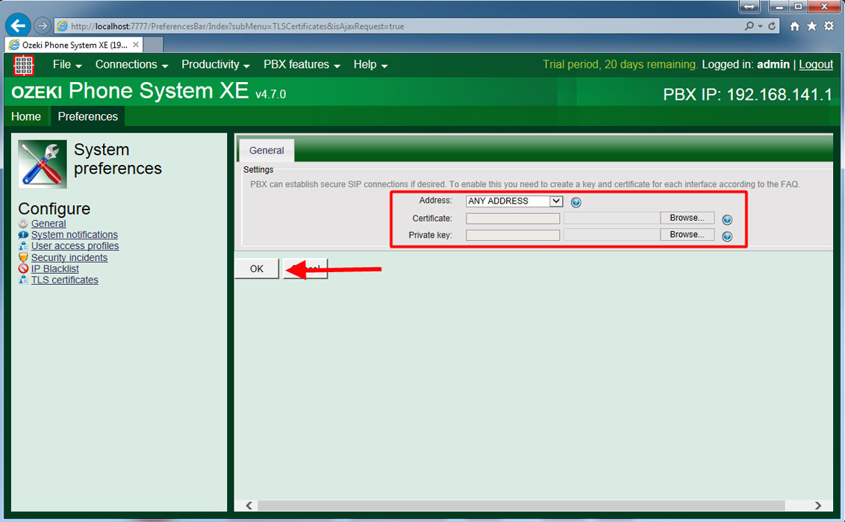This screenshot has height=522, width=845.
Task: Click the browser address bar URL
Action: tap(237, 26)
